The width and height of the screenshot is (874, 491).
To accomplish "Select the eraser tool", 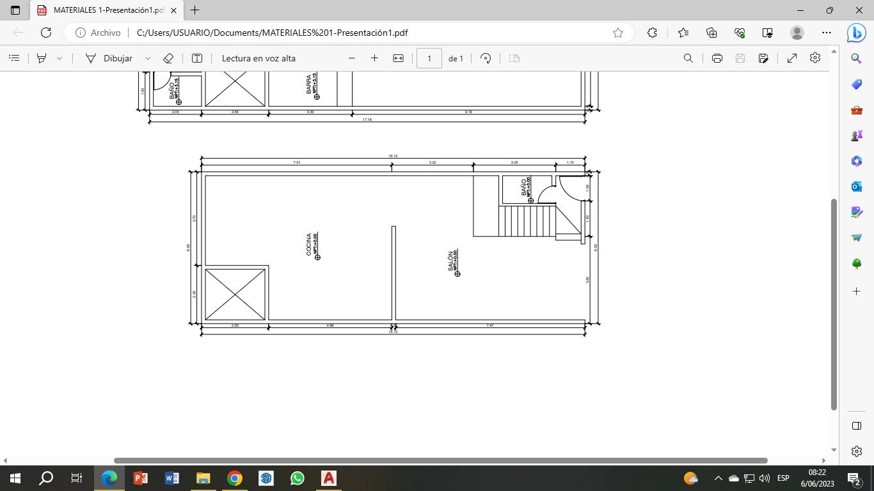I will click(x=168, y=58).
